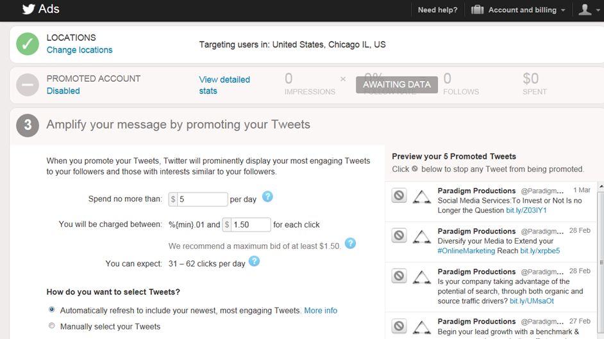604x339 pixels.
Task: Click the help icon beside daily budget
Action: coord(267,197)
